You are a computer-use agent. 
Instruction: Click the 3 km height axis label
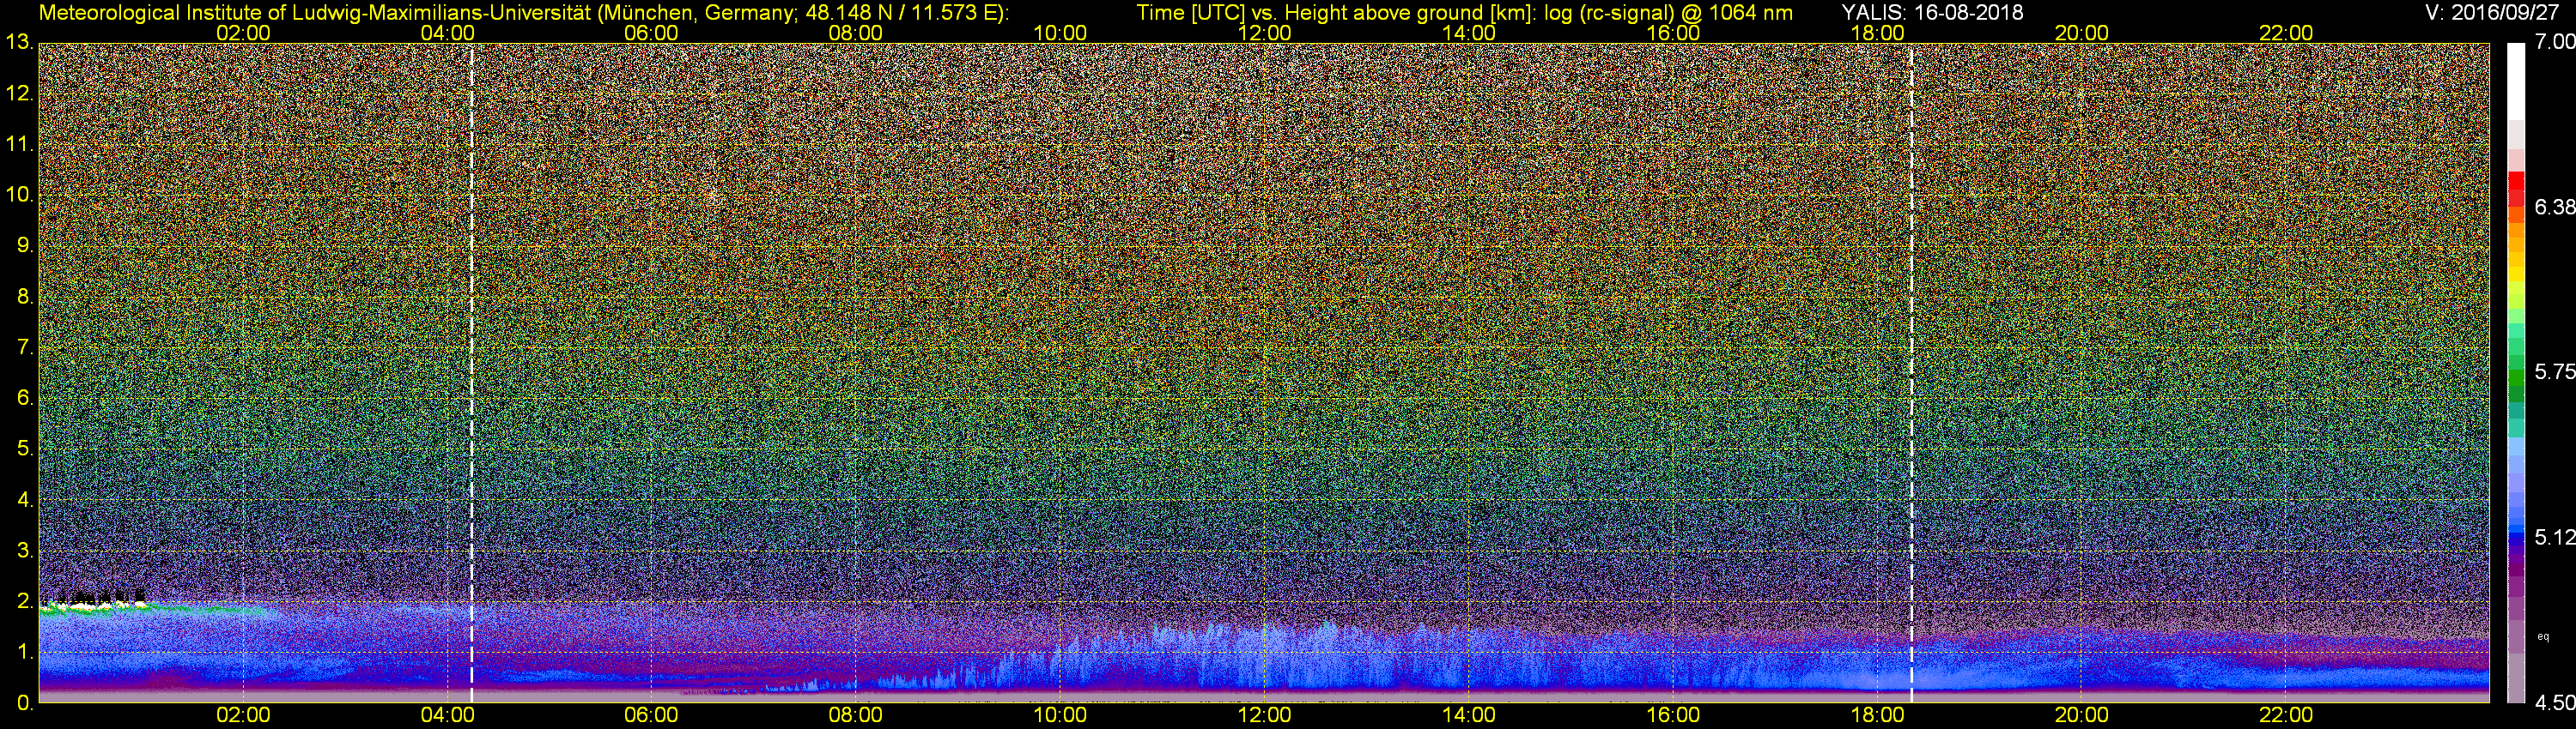(24, 551)
